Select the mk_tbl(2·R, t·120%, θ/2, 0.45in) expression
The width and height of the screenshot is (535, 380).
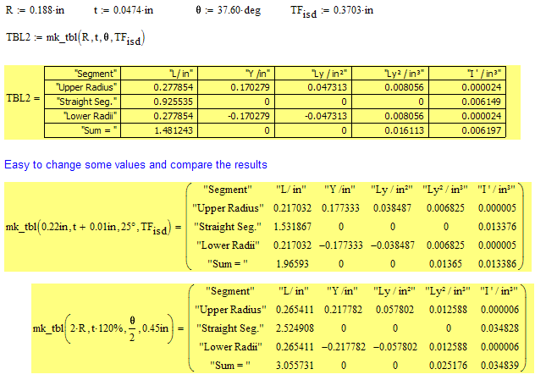coord(102,328)
